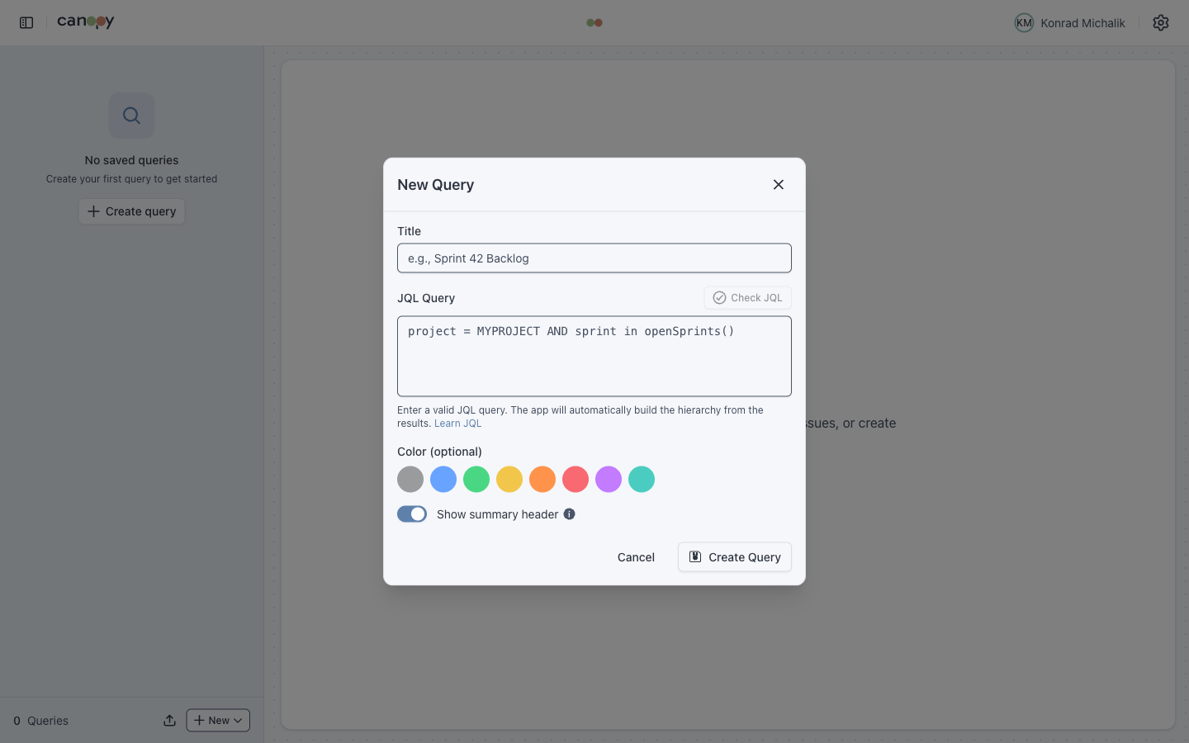Select the blue color swatch

point(443,479)
